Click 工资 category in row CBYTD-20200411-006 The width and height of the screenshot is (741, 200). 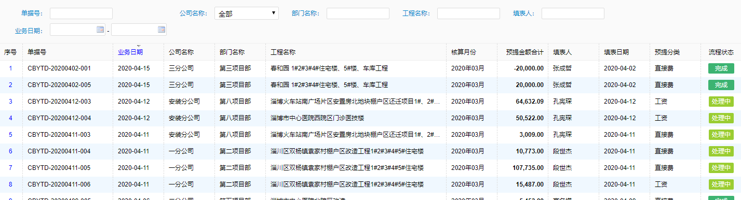tap(661, 184)
